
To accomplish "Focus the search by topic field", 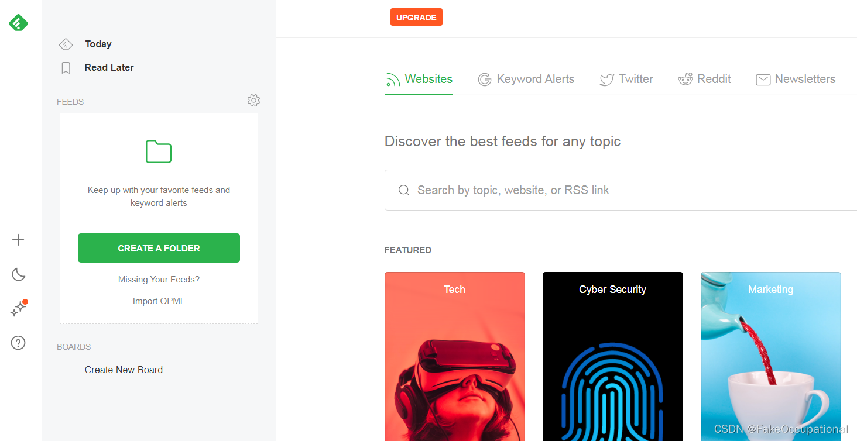I will 621,190.
